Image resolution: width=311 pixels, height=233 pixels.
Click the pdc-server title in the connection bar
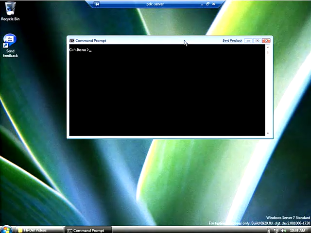pos(155,4)
